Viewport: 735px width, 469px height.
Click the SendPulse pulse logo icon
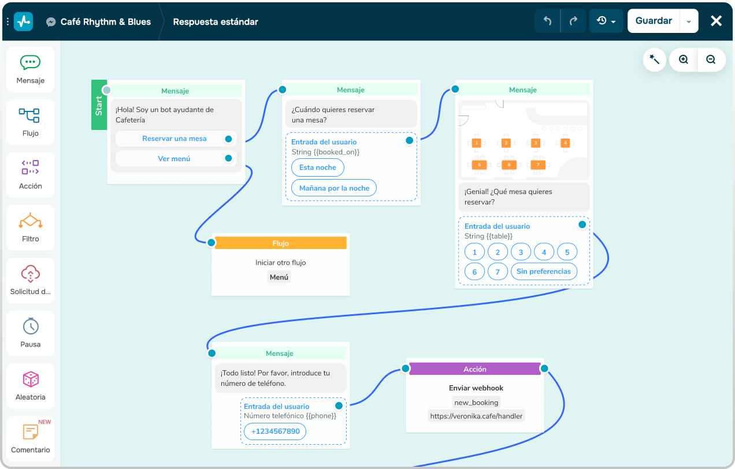click(24, 21)
